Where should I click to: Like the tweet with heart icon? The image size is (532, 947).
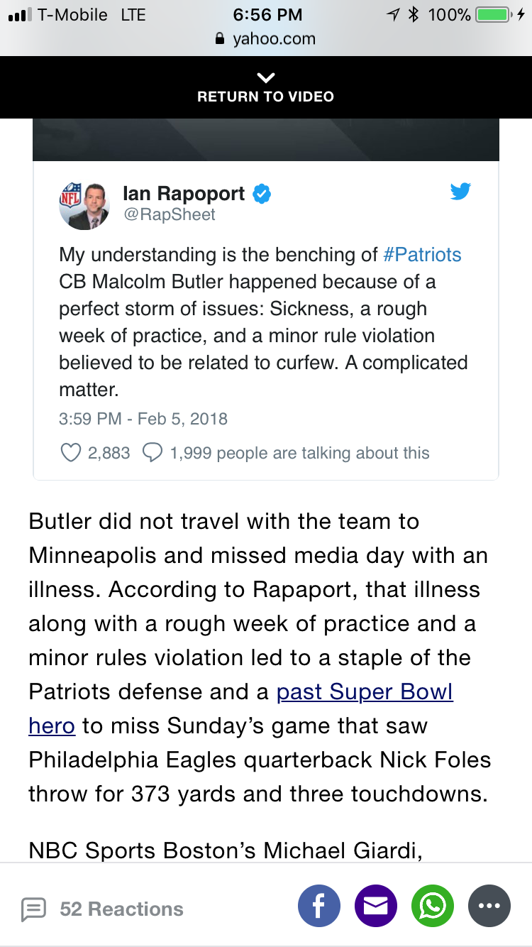70,453
